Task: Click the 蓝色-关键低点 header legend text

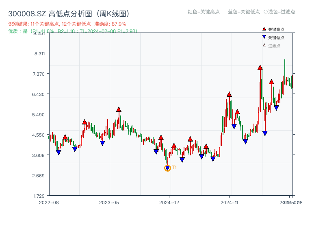Action: (244, 12)
